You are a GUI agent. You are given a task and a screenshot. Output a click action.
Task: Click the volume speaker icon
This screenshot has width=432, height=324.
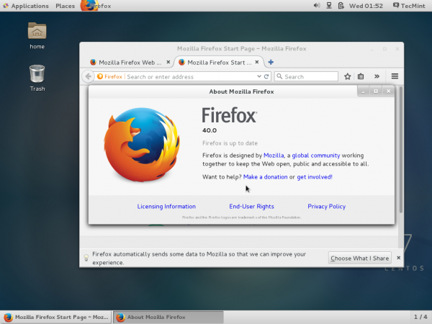click(x=317, y=6)
